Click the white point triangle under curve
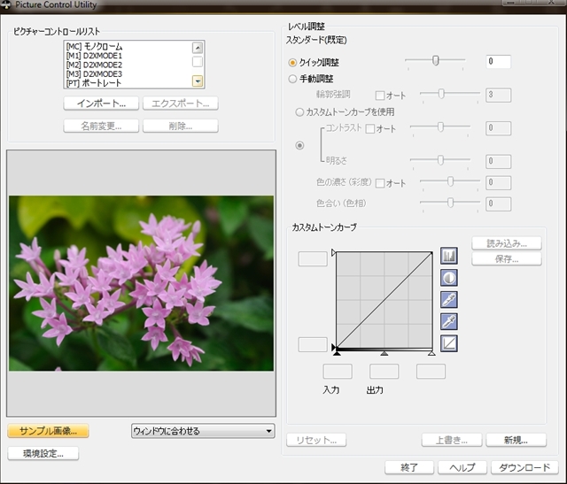 point(431,353)
